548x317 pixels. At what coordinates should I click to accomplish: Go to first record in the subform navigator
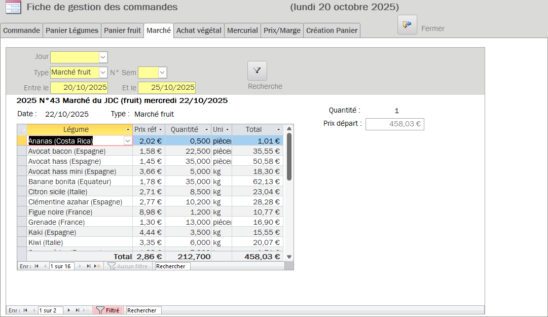tap(36, 266)
